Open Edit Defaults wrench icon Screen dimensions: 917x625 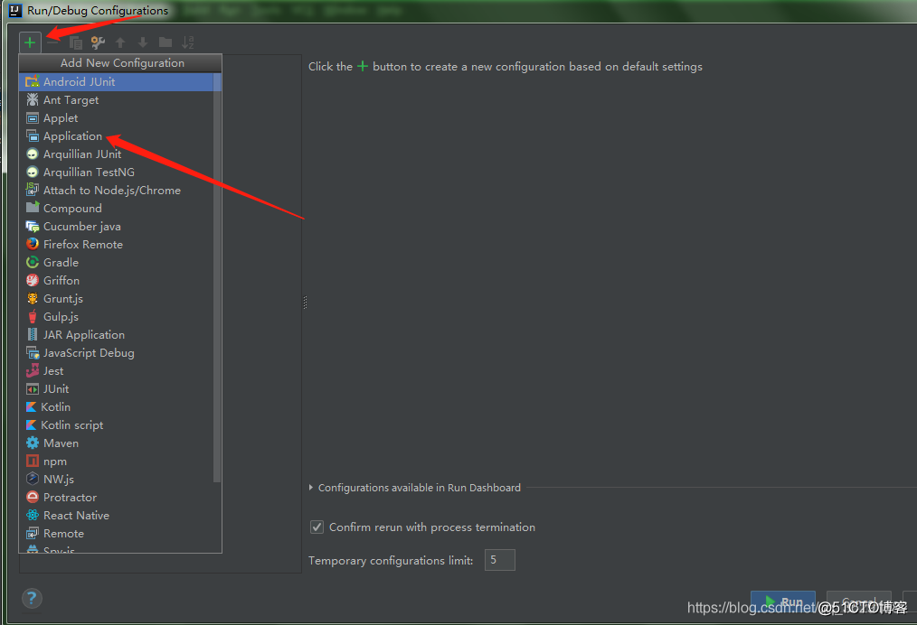(98, 42)
